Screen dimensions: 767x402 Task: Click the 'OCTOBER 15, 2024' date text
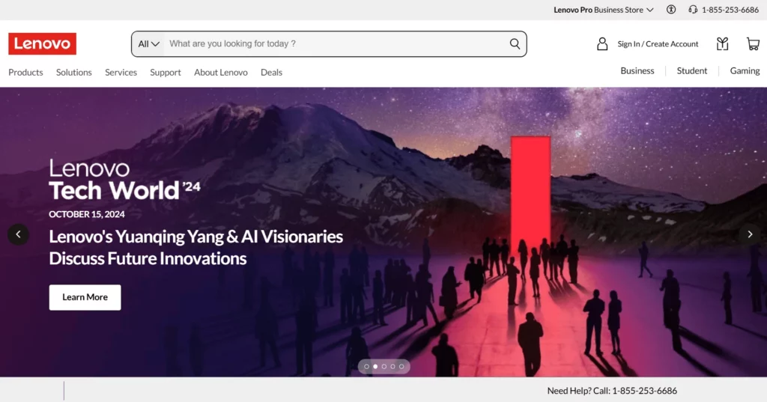(87, 214)
